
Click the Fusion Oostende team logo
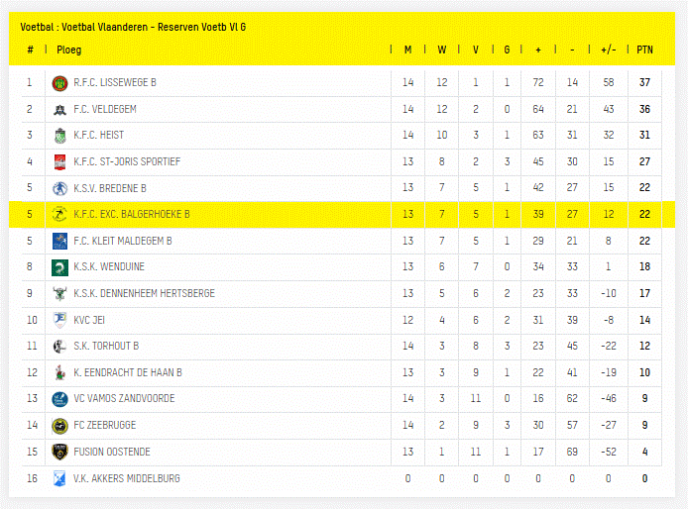59,452
